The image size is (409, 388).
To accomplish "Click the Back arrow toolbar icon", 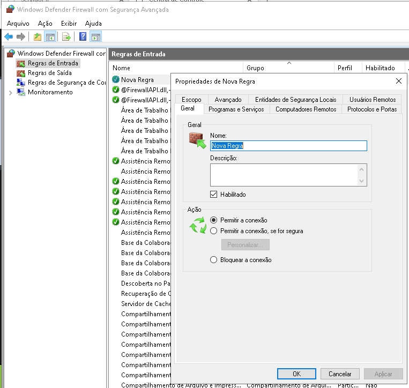I will click(9, 37).
